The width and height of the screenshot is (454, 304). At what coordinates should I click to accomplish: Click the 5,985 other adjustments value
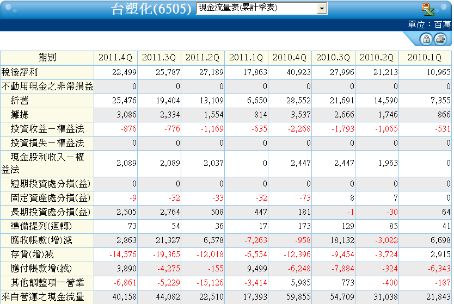(x=301, y=283)
